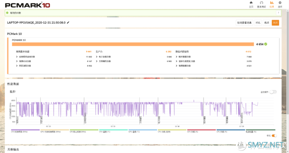
Task: Select the dark green 电池电量 (%) legend
Action: pyautogui.click(x=261, y=131)
